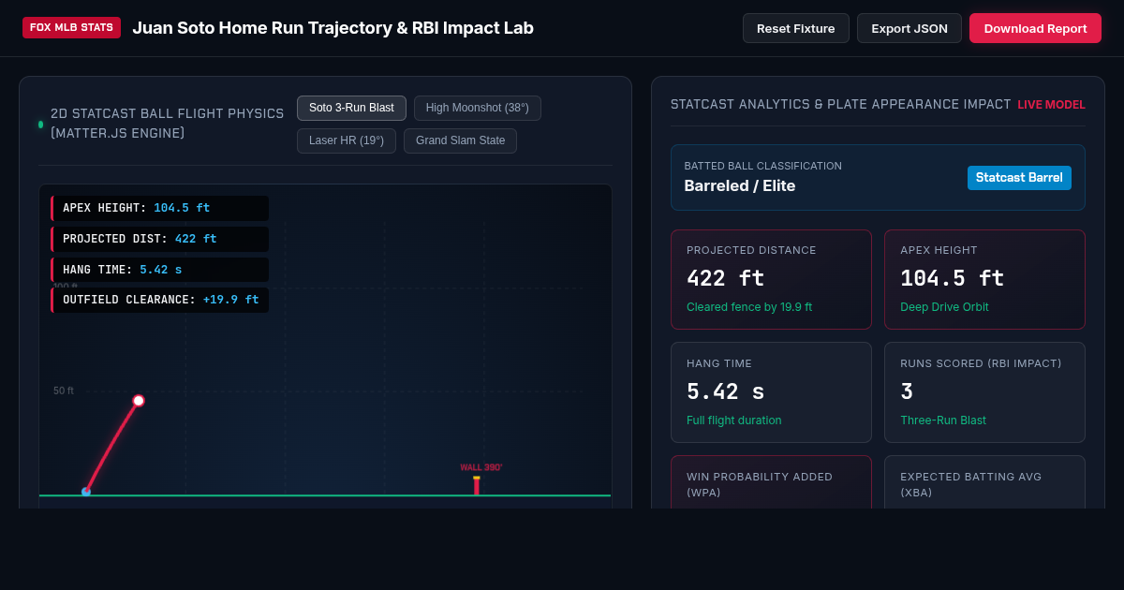Click the white ball marker on trajectory
The image size is (1124, 590).
(x=139, y=401)
